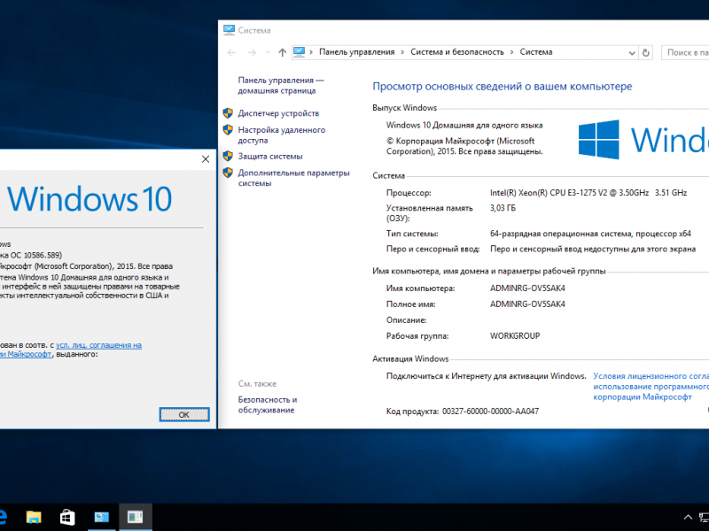The width and height of the screenshot is (709, 531).
Task: Click the heading Просмотр основных сведений о вашем компьютере
Action: [x=502, y=86]
